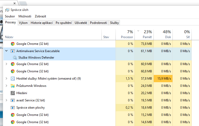Image resolution: width=199 pixels, height=126 pixels.
Task: Sort processes by Paměť column
Action: click(147, 34)
